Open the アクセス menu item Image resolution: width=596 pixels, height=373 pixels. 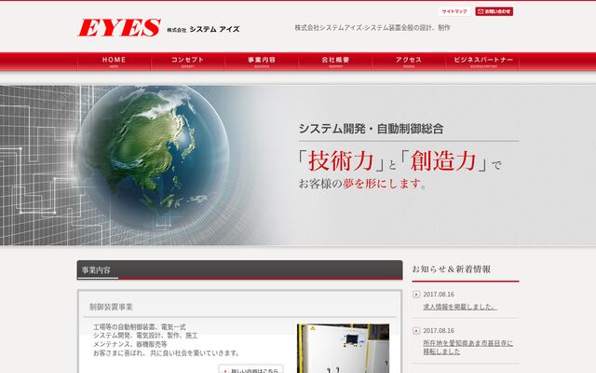coord(409,62)
